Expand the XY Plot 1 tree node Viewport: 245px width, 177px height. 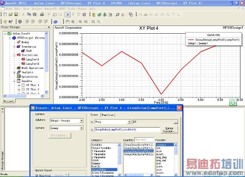[19, 85]
